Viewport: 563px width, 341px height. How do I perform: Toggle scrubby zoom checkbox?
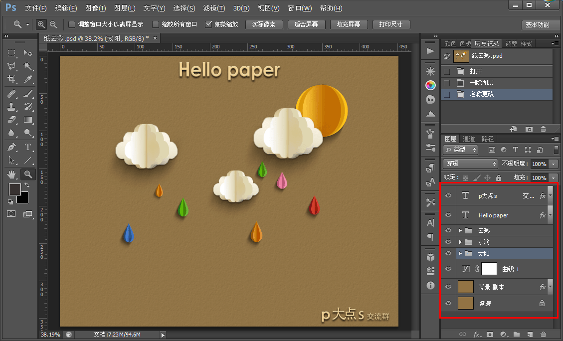(208, 24)
